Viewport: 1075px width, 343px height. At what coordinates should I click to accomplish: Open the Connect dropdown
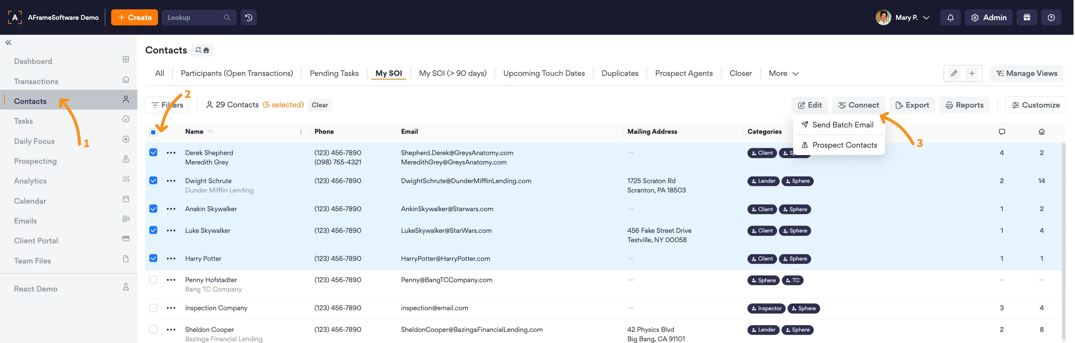[x=858, y=105]
